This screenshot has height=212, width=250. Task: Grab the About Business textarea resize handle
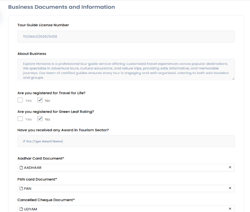point(233,78)
